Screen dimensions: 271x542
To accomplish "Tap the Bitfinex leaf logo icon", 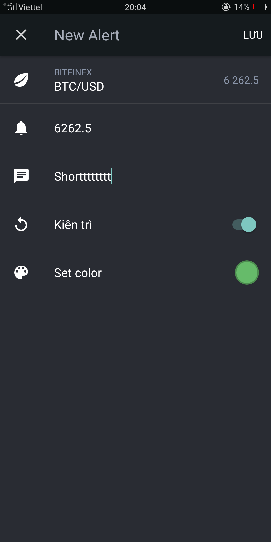I will pyautogui.click(x=21, y=80).
